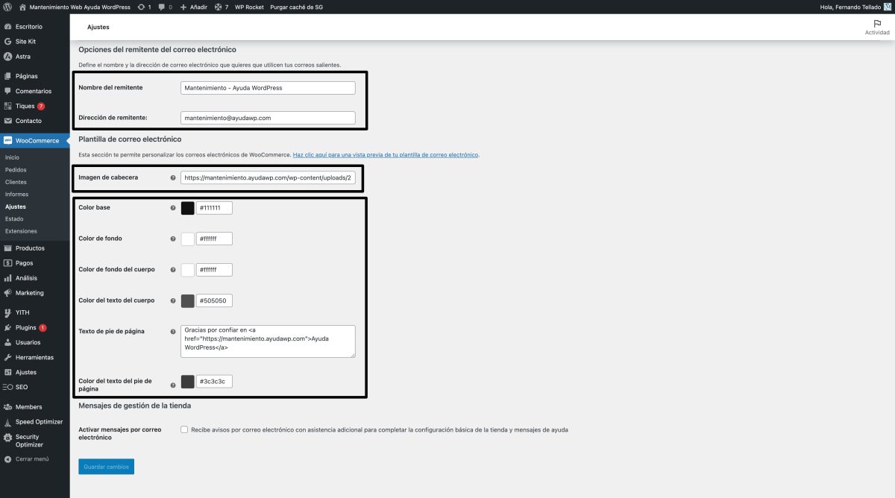
Task: Click the Color base swatch
Action: 187,207
